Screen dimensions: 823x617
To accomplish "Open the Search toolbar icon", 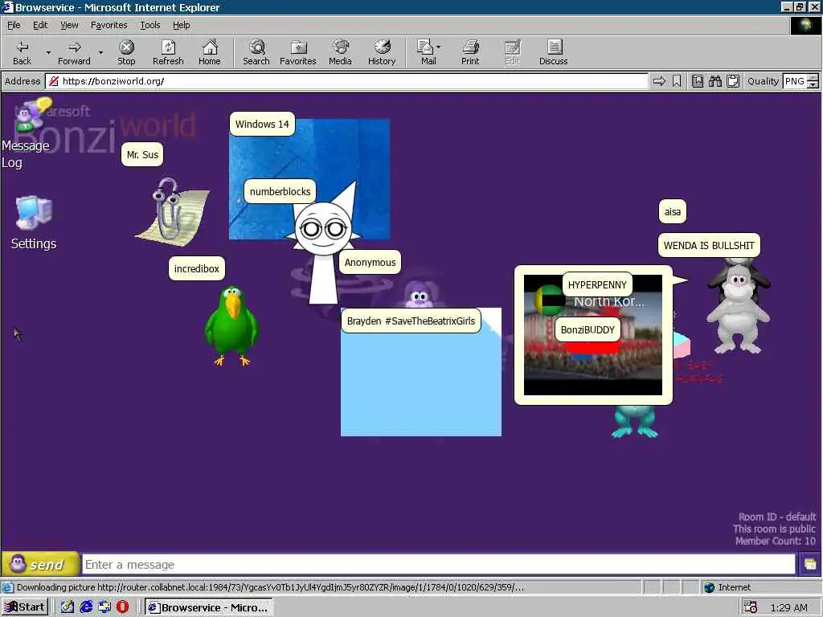I will (256, 53).
